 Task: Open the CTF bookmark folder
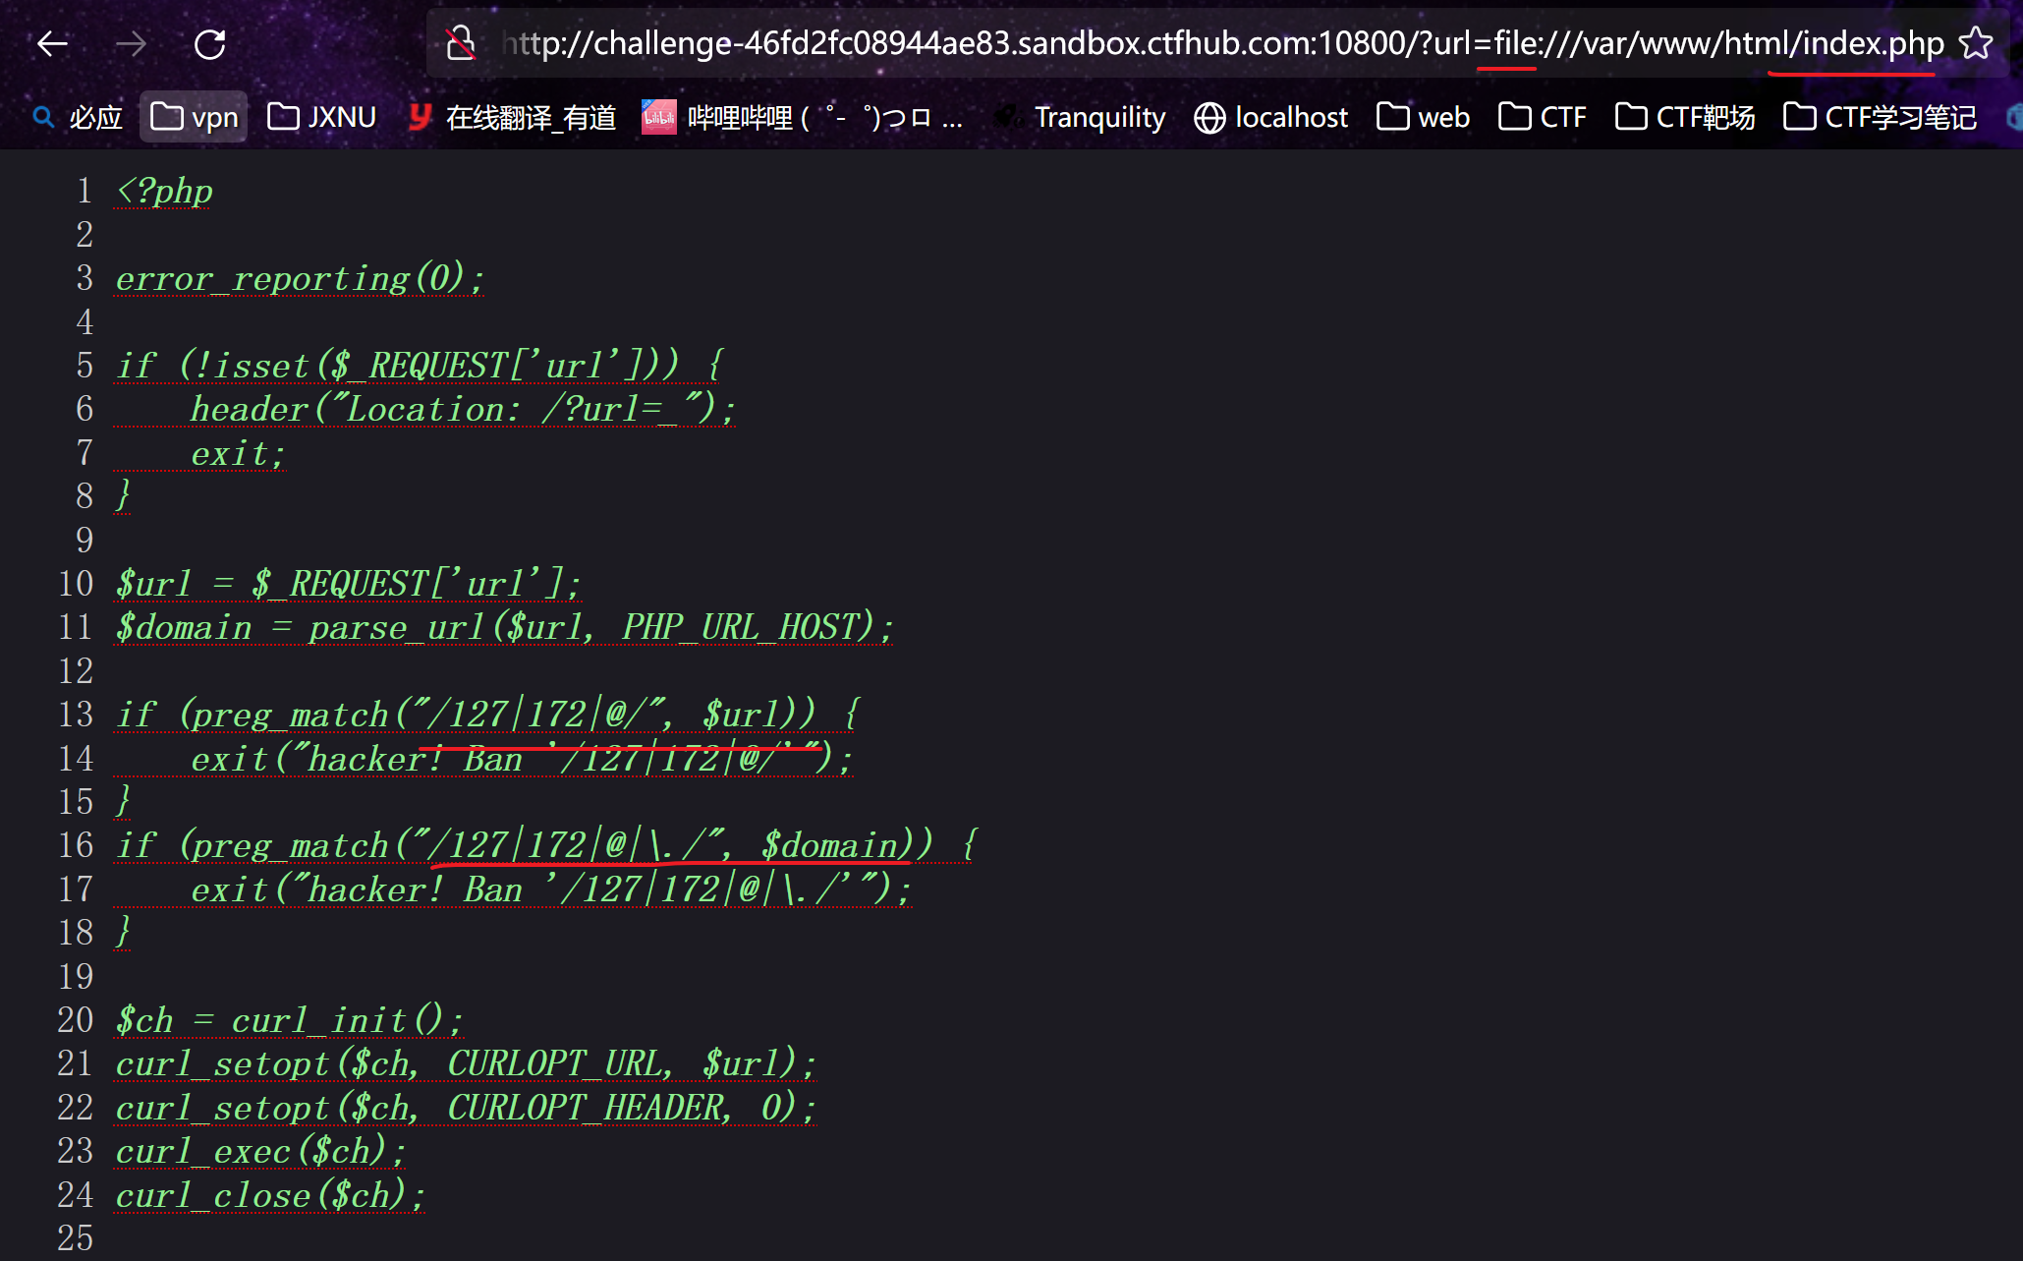click(x=1543, y=117)
